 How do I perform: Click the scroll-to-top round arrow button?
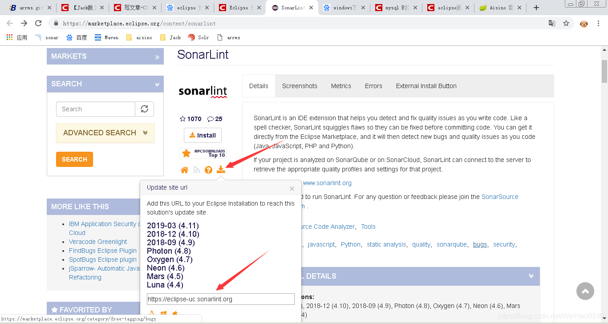(585, 291)
